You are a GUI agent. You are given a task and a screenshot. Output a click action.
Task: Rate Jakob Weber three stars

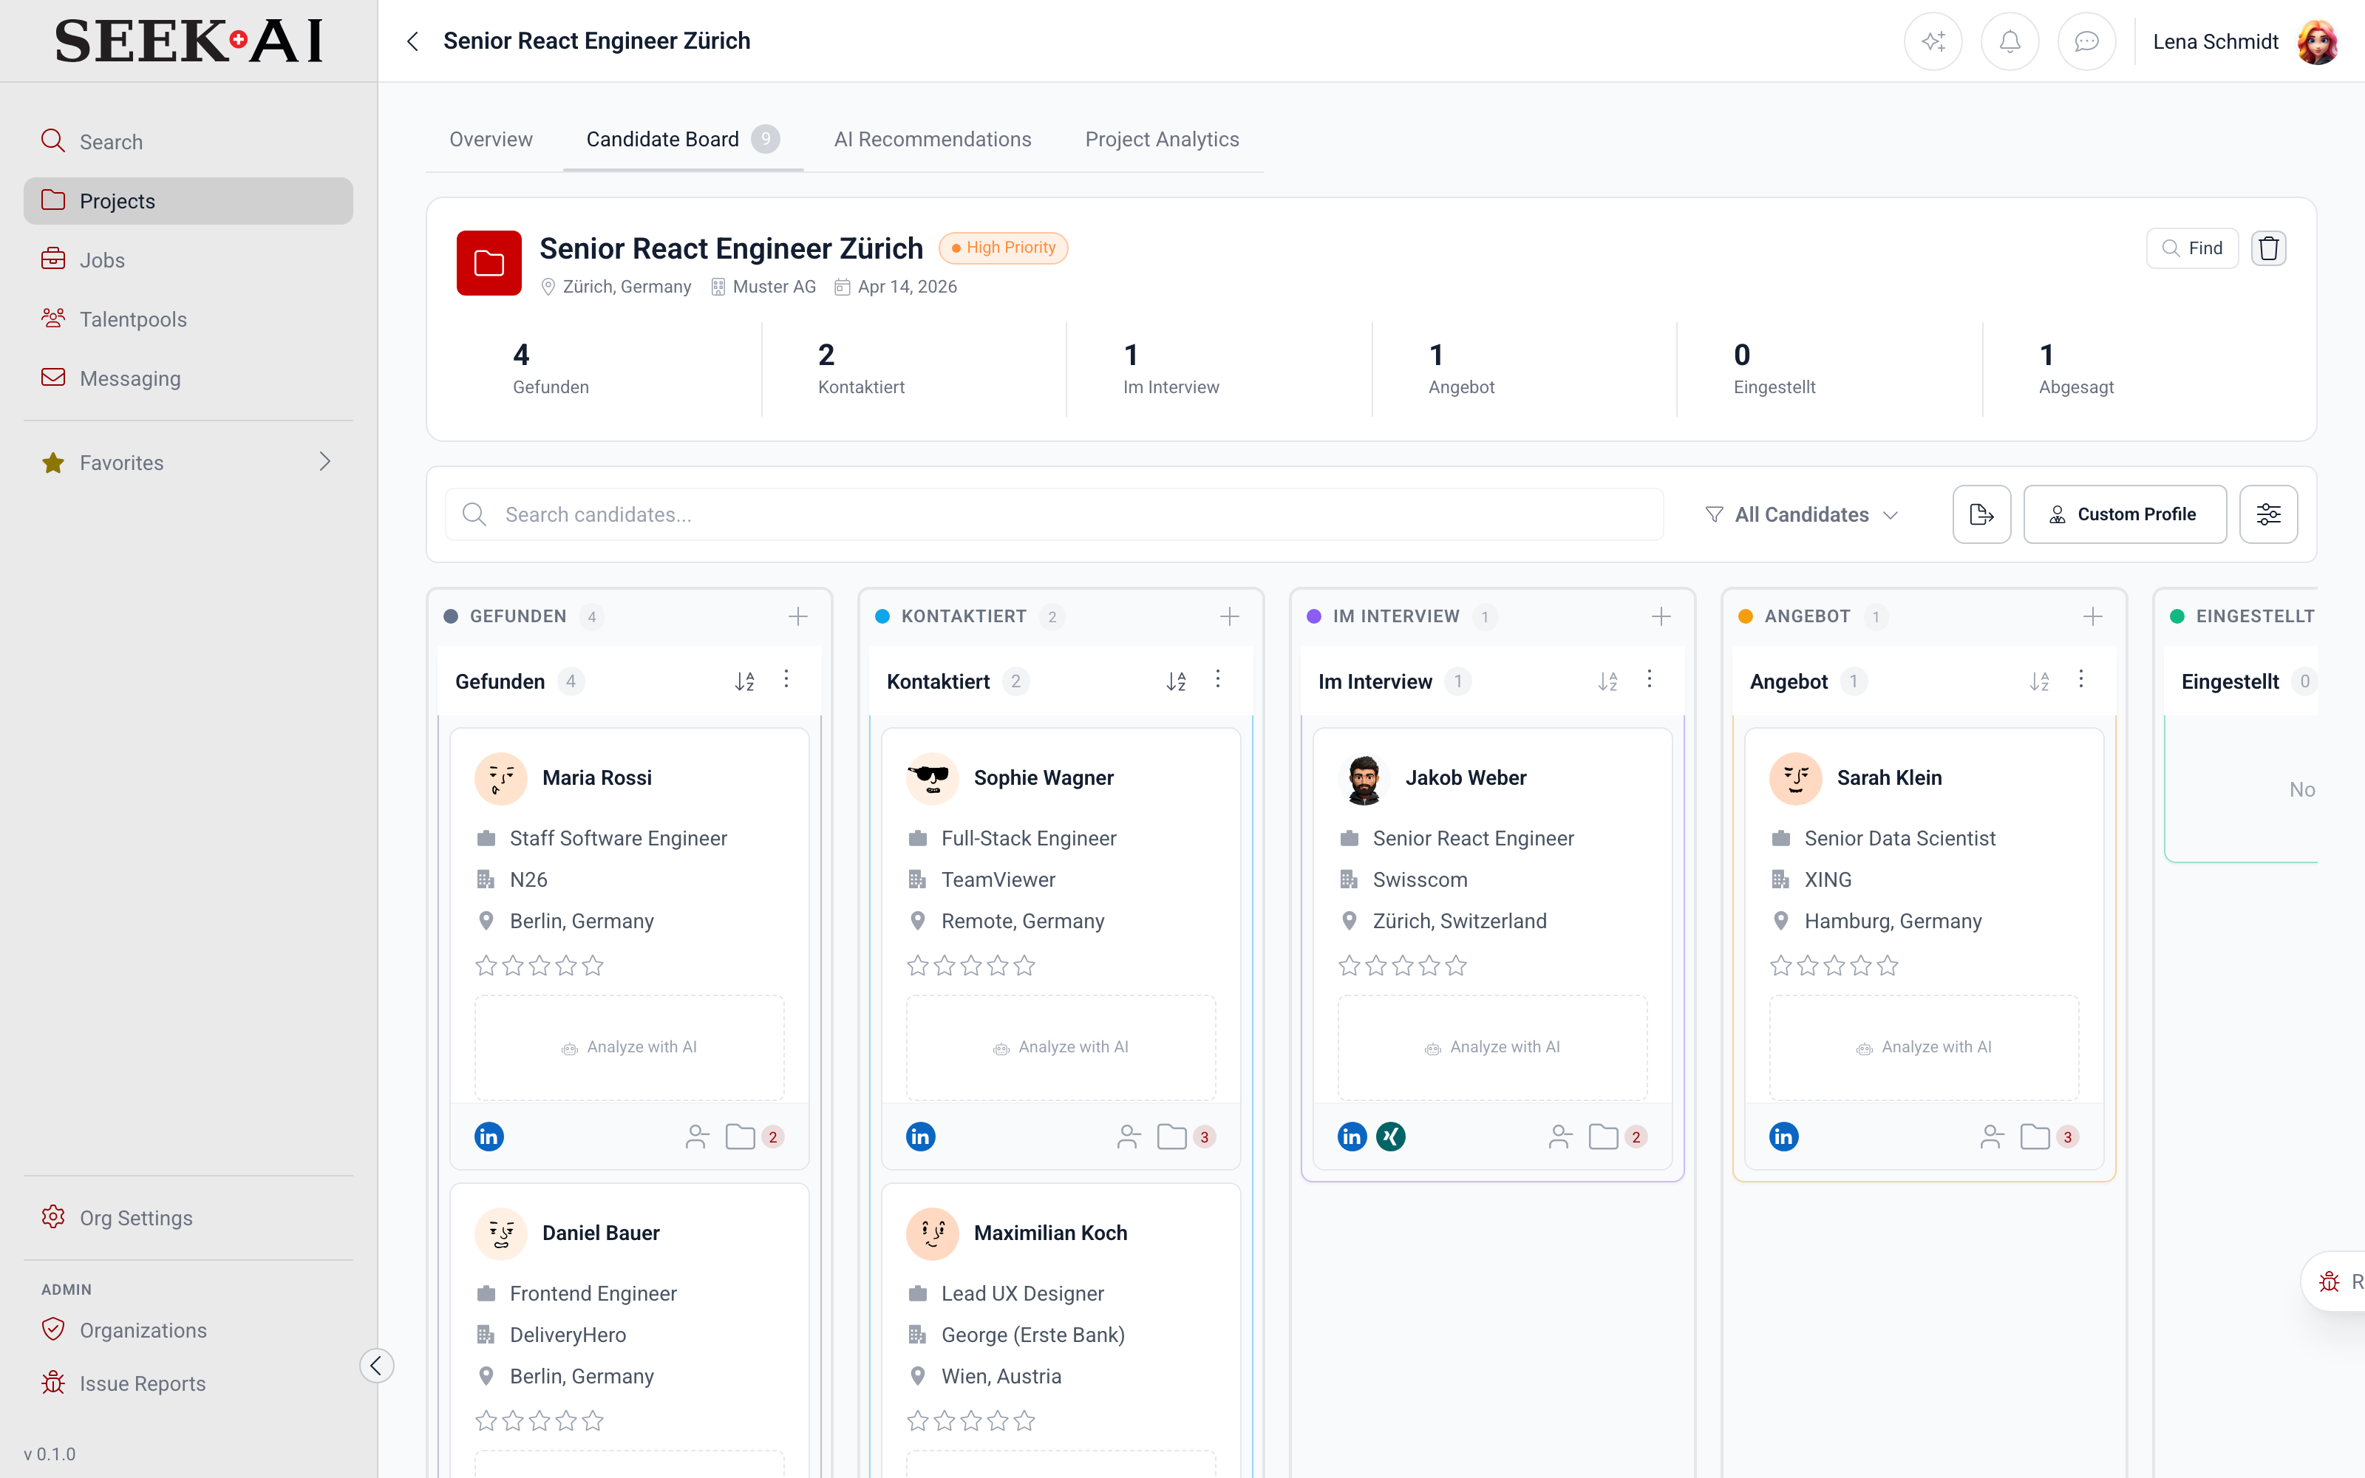[x=1403, y=966]
